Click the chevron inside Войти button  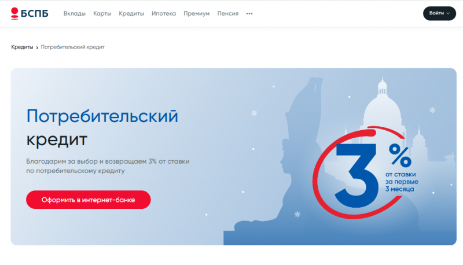point(448,13)
